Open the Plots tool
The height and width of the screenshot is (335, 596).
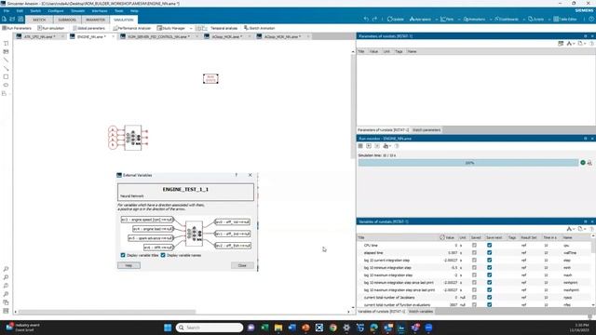click(x=447, y=19)
